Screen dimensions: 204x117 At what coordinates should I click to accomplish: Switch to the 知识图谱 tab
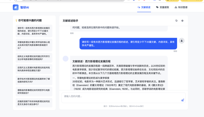pyautogui.click(x=181, y=7)
